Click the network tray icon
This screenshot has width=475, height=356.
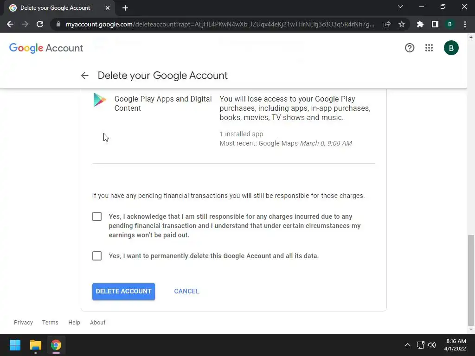click(420, 345)
